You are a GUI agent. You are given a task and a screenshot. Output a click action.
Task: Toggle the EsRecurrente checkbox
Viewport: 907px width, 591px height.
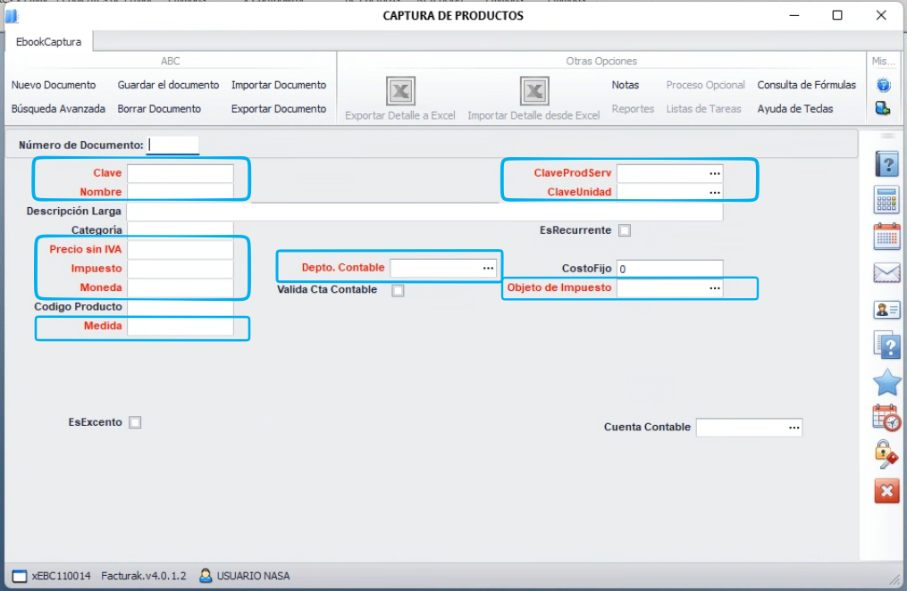[x=624, y=230]
